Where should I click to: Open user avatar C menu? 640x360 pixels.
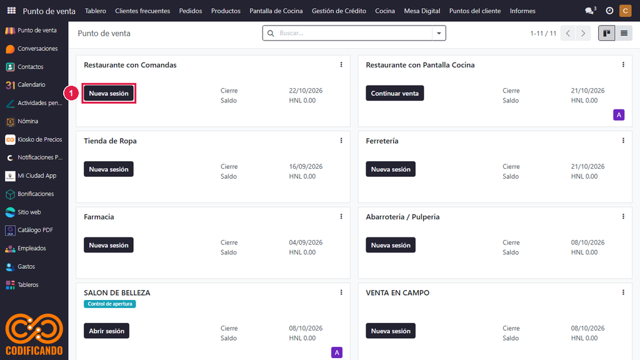pyautogui.click(x=625, y=11)
